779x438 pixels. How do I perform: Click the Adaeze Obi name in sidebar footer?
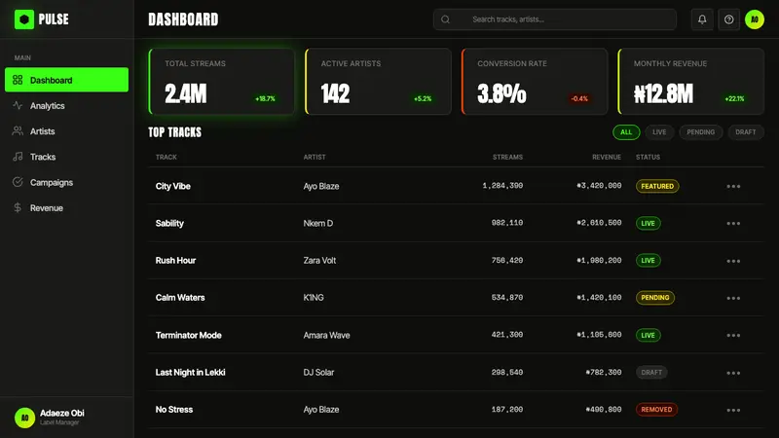pyautogui.click(x=62, y=413)
